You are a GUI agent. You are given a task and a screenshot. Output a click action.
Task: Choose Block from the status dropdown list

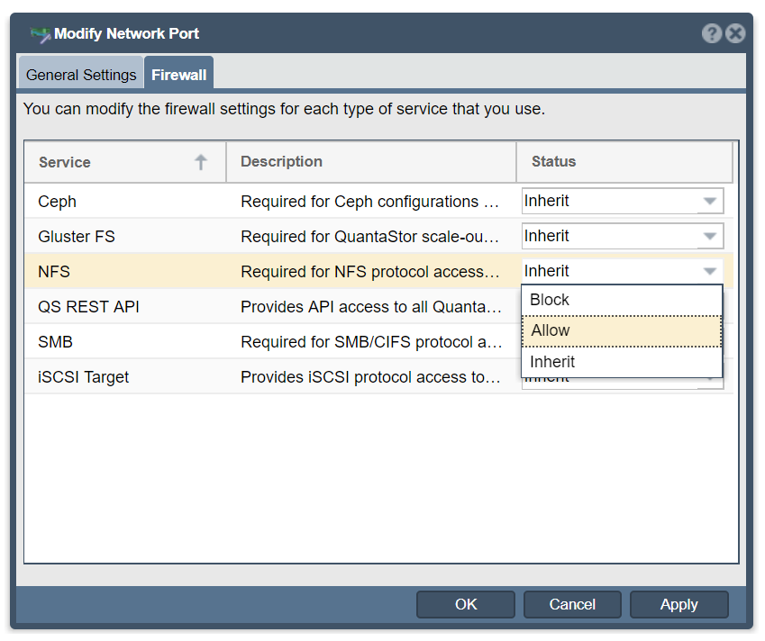point(622,300)
